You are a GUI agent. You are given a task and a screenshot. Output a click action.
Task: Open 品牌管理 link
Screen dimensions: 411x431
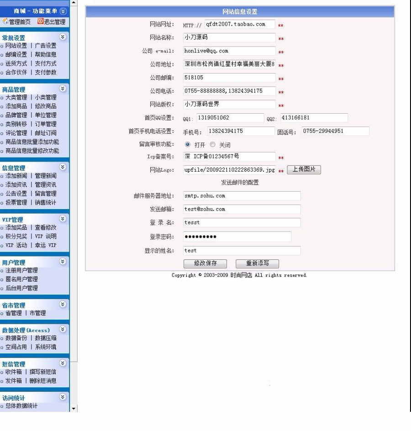[x=16, y=115]
